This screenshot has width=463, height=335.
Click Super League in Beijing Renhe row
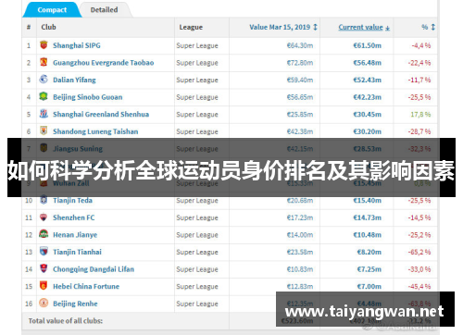197,304
